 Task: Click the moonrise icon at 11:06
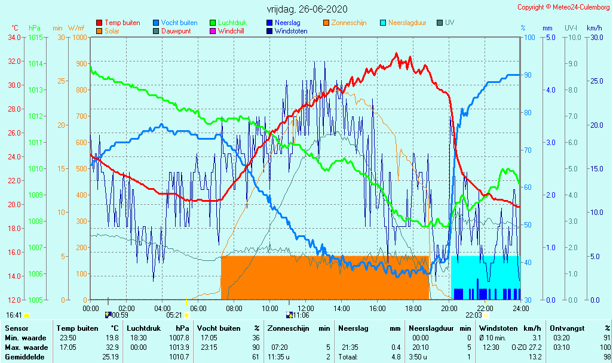pyautogui.click(x=289, y=315)
